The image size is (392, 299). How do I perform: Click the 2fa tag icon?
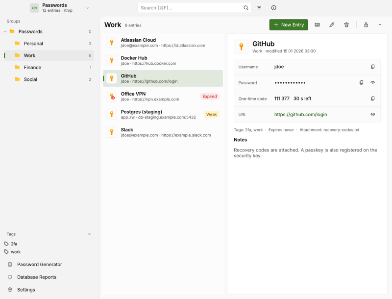pos(6,244)
